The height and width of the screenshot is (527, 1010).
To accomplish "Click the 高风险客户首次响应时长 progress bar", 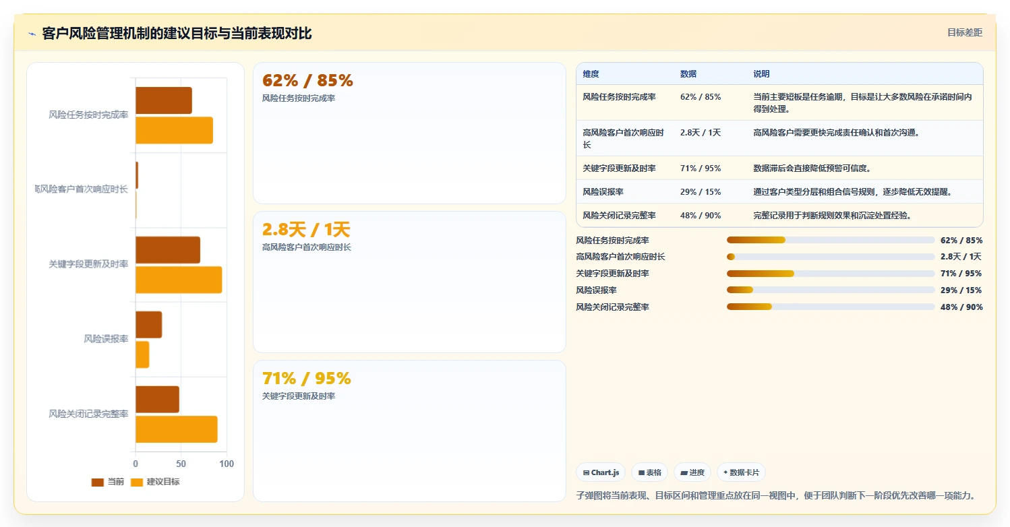I will coord(831,257).
